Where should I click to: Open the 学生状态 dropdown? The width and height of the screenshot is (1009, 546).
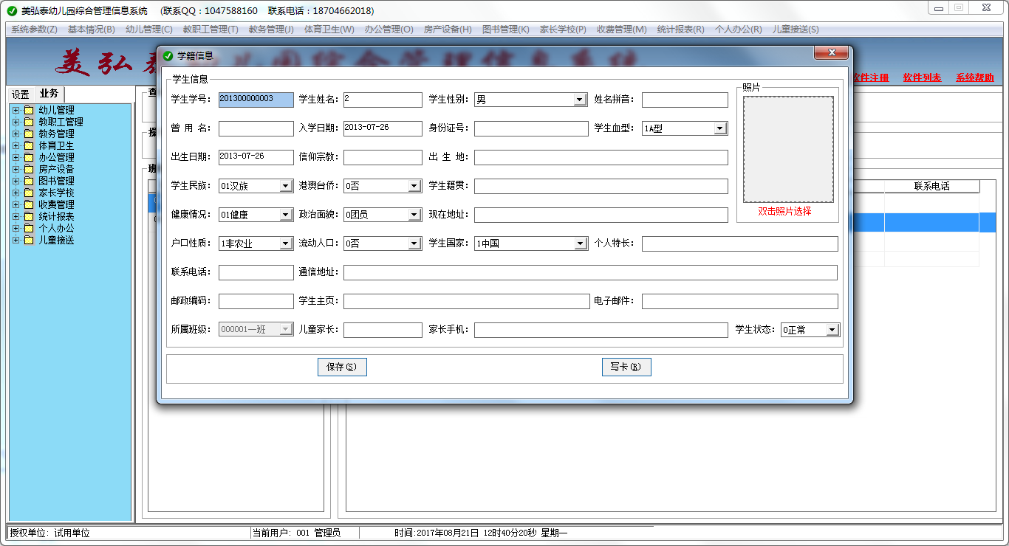tap(832, 330)
